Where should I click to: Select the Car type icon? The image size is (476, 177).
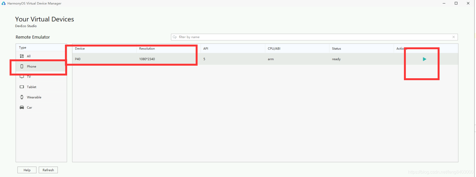click(x=22, y=108)
